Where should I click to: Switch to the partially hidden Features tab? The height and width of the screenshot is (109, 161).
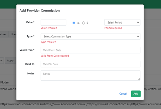(x=4, y=34)
